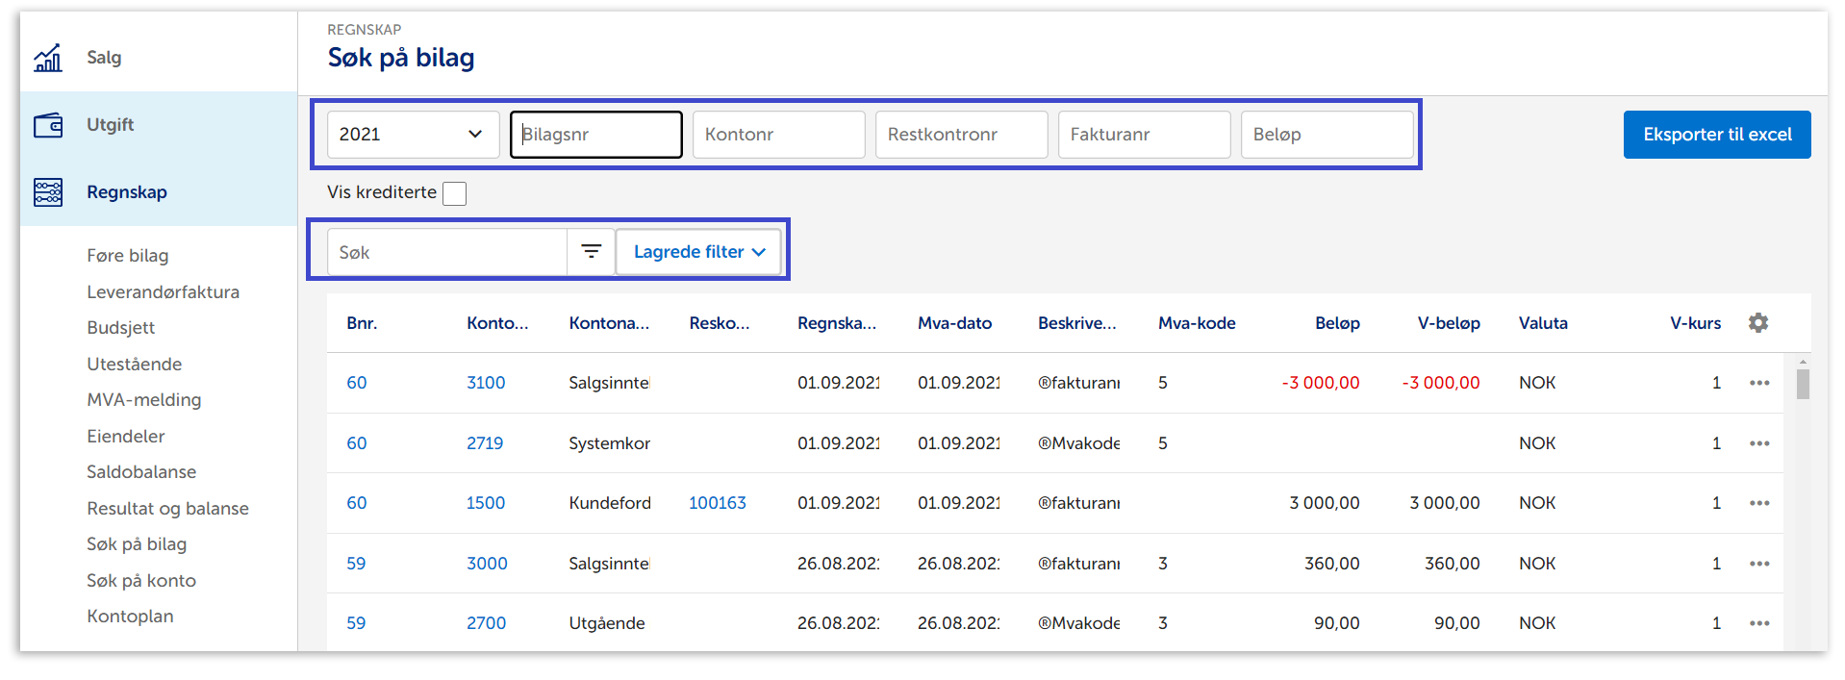Click the Utgift wallet icon
This screenshot has height=680, width=1845.
click(x=48, y=125)
